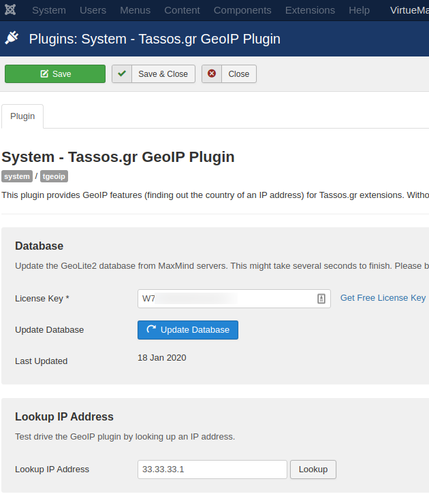Screen dimensions: 429x494
Task: Click the password manager icon in the License Key field
Action: tap(321, 299)
